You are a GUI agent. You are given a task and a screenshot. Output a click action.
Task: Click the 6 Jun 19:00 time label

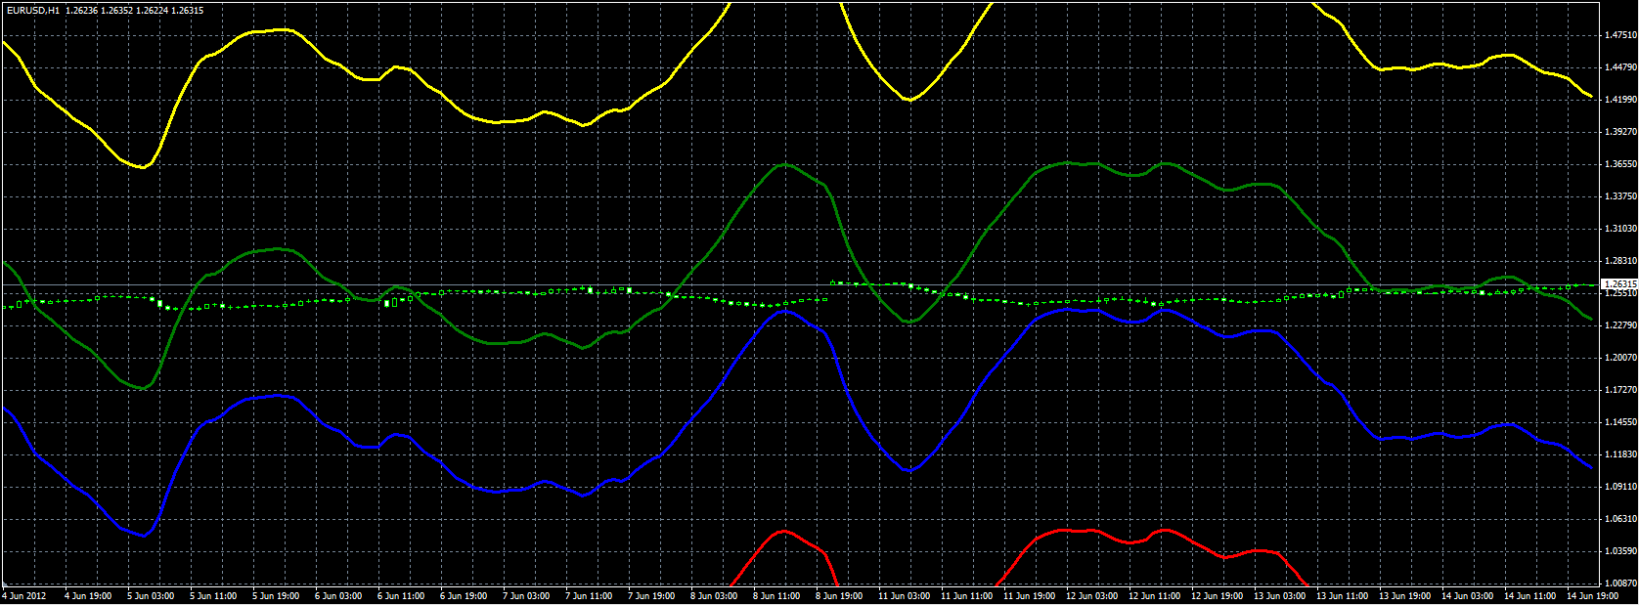[x=464, y=596]
